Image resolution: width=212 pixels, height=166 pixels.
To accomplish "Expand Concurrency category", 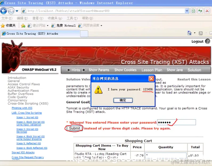I will [x=17, y=100].
